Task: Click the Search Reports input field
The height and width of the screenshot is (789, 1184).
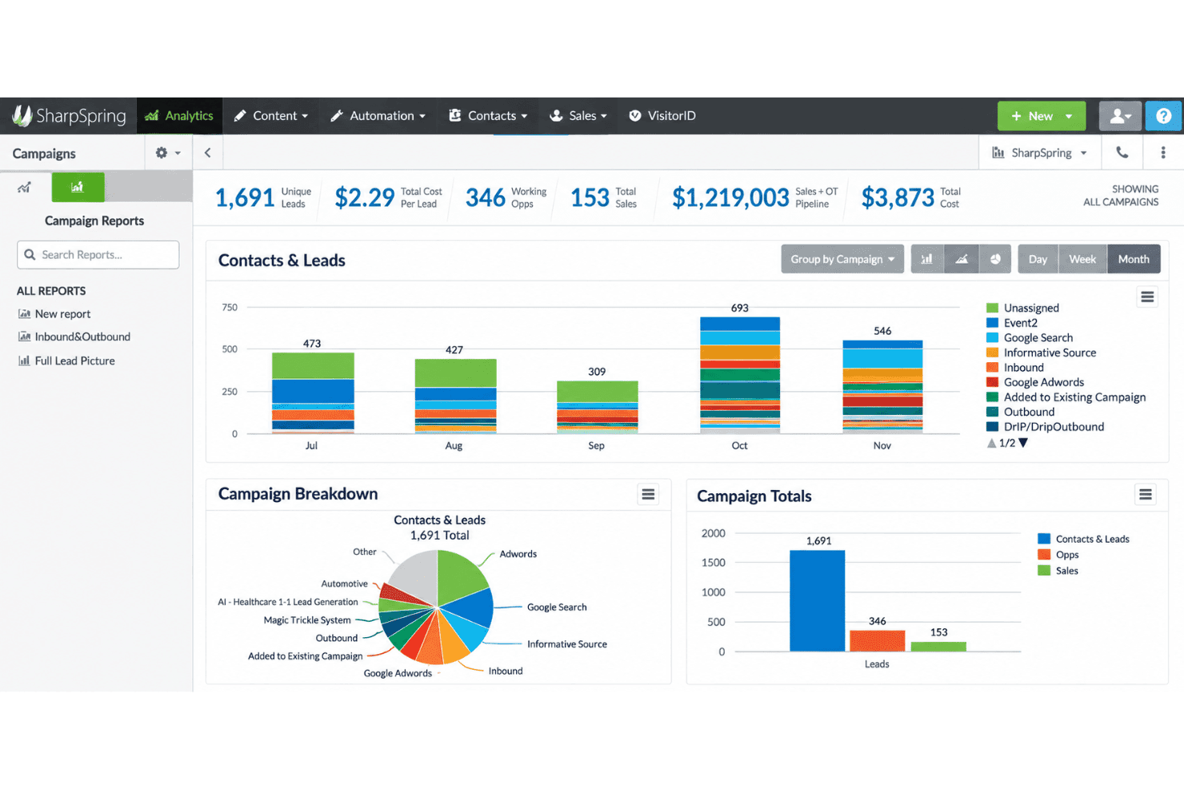Action: pos(98,255)
